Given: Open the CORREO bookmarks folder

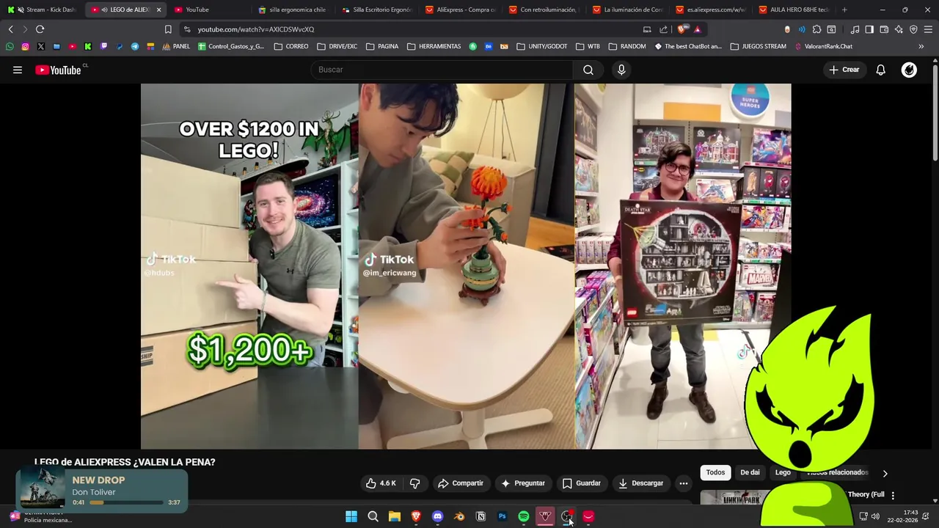Looking at the screenshot, I should point(291,46).
